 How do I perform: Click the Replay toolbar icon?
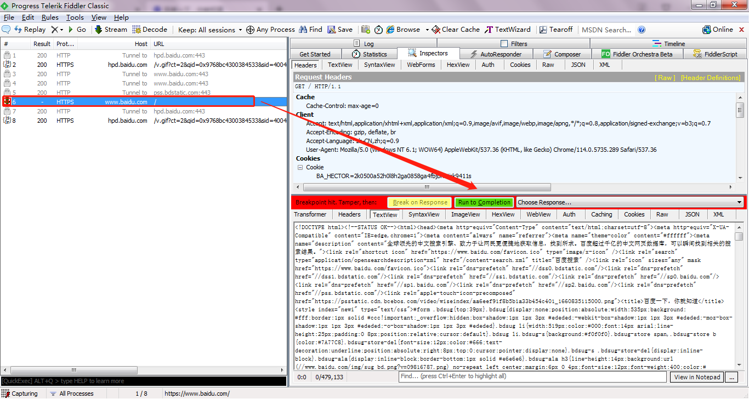18,30
